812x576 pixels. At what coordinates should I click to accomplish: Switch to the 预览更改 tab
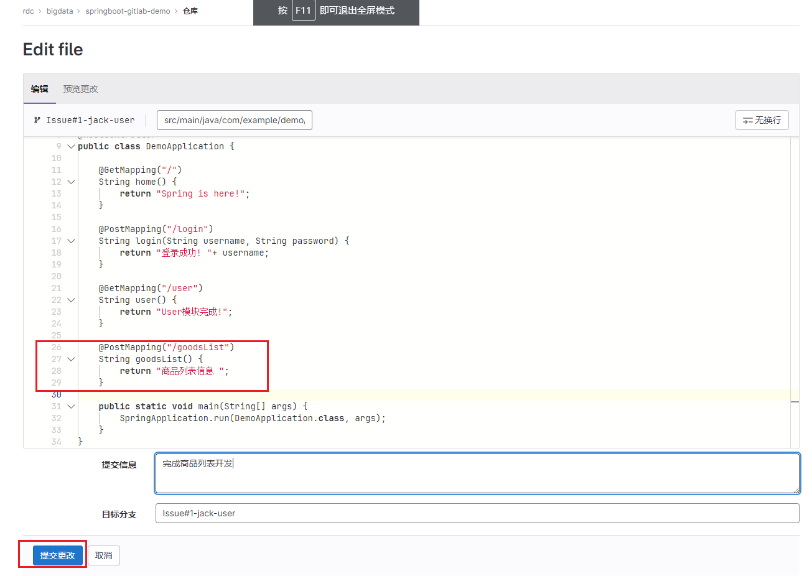[x=80, y=89]
